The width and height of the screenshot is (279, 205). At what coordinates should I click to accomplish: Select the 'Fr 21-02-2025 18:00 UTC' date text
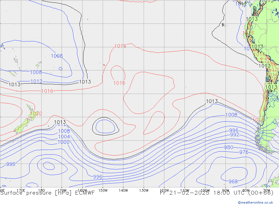202,193
